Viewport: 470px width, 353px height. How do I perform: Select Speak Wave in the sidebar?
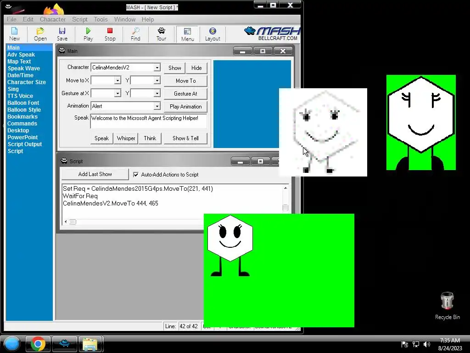click(24, 68)
